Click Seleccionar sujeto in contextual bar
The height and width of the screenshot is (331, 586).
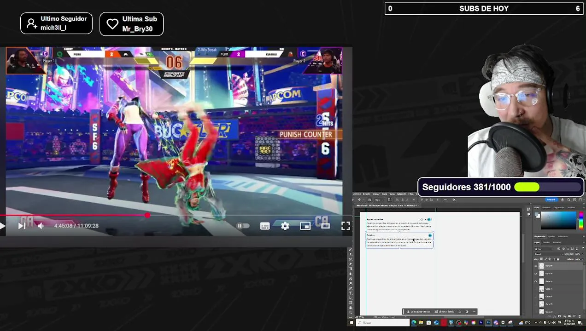418,312
